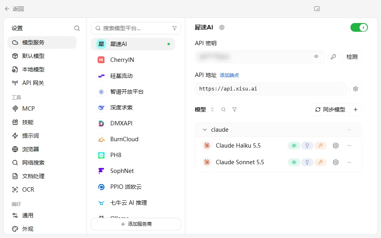Select 硅基流动 provider
Image resolution: width=381 pixels, height=238 pixels.
(133, 76)
